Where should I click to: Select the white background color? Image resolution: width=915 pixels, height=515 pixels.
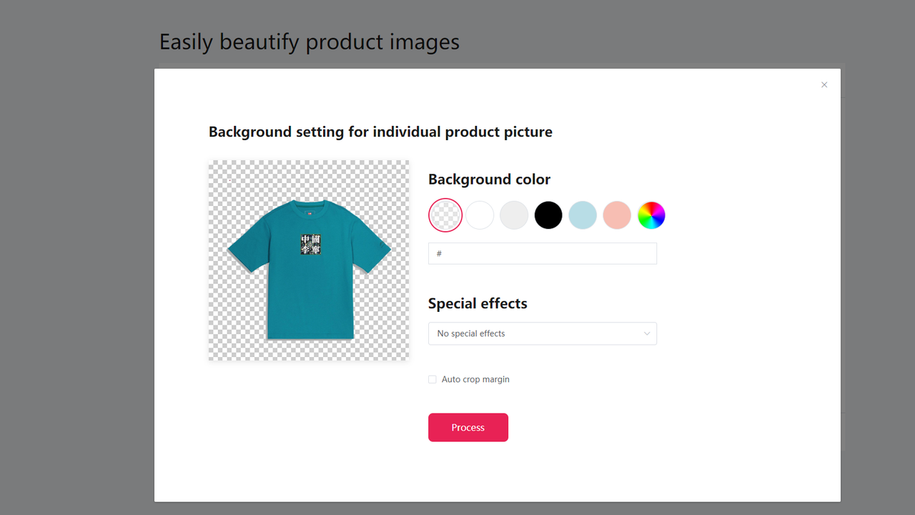click(479, 215)
